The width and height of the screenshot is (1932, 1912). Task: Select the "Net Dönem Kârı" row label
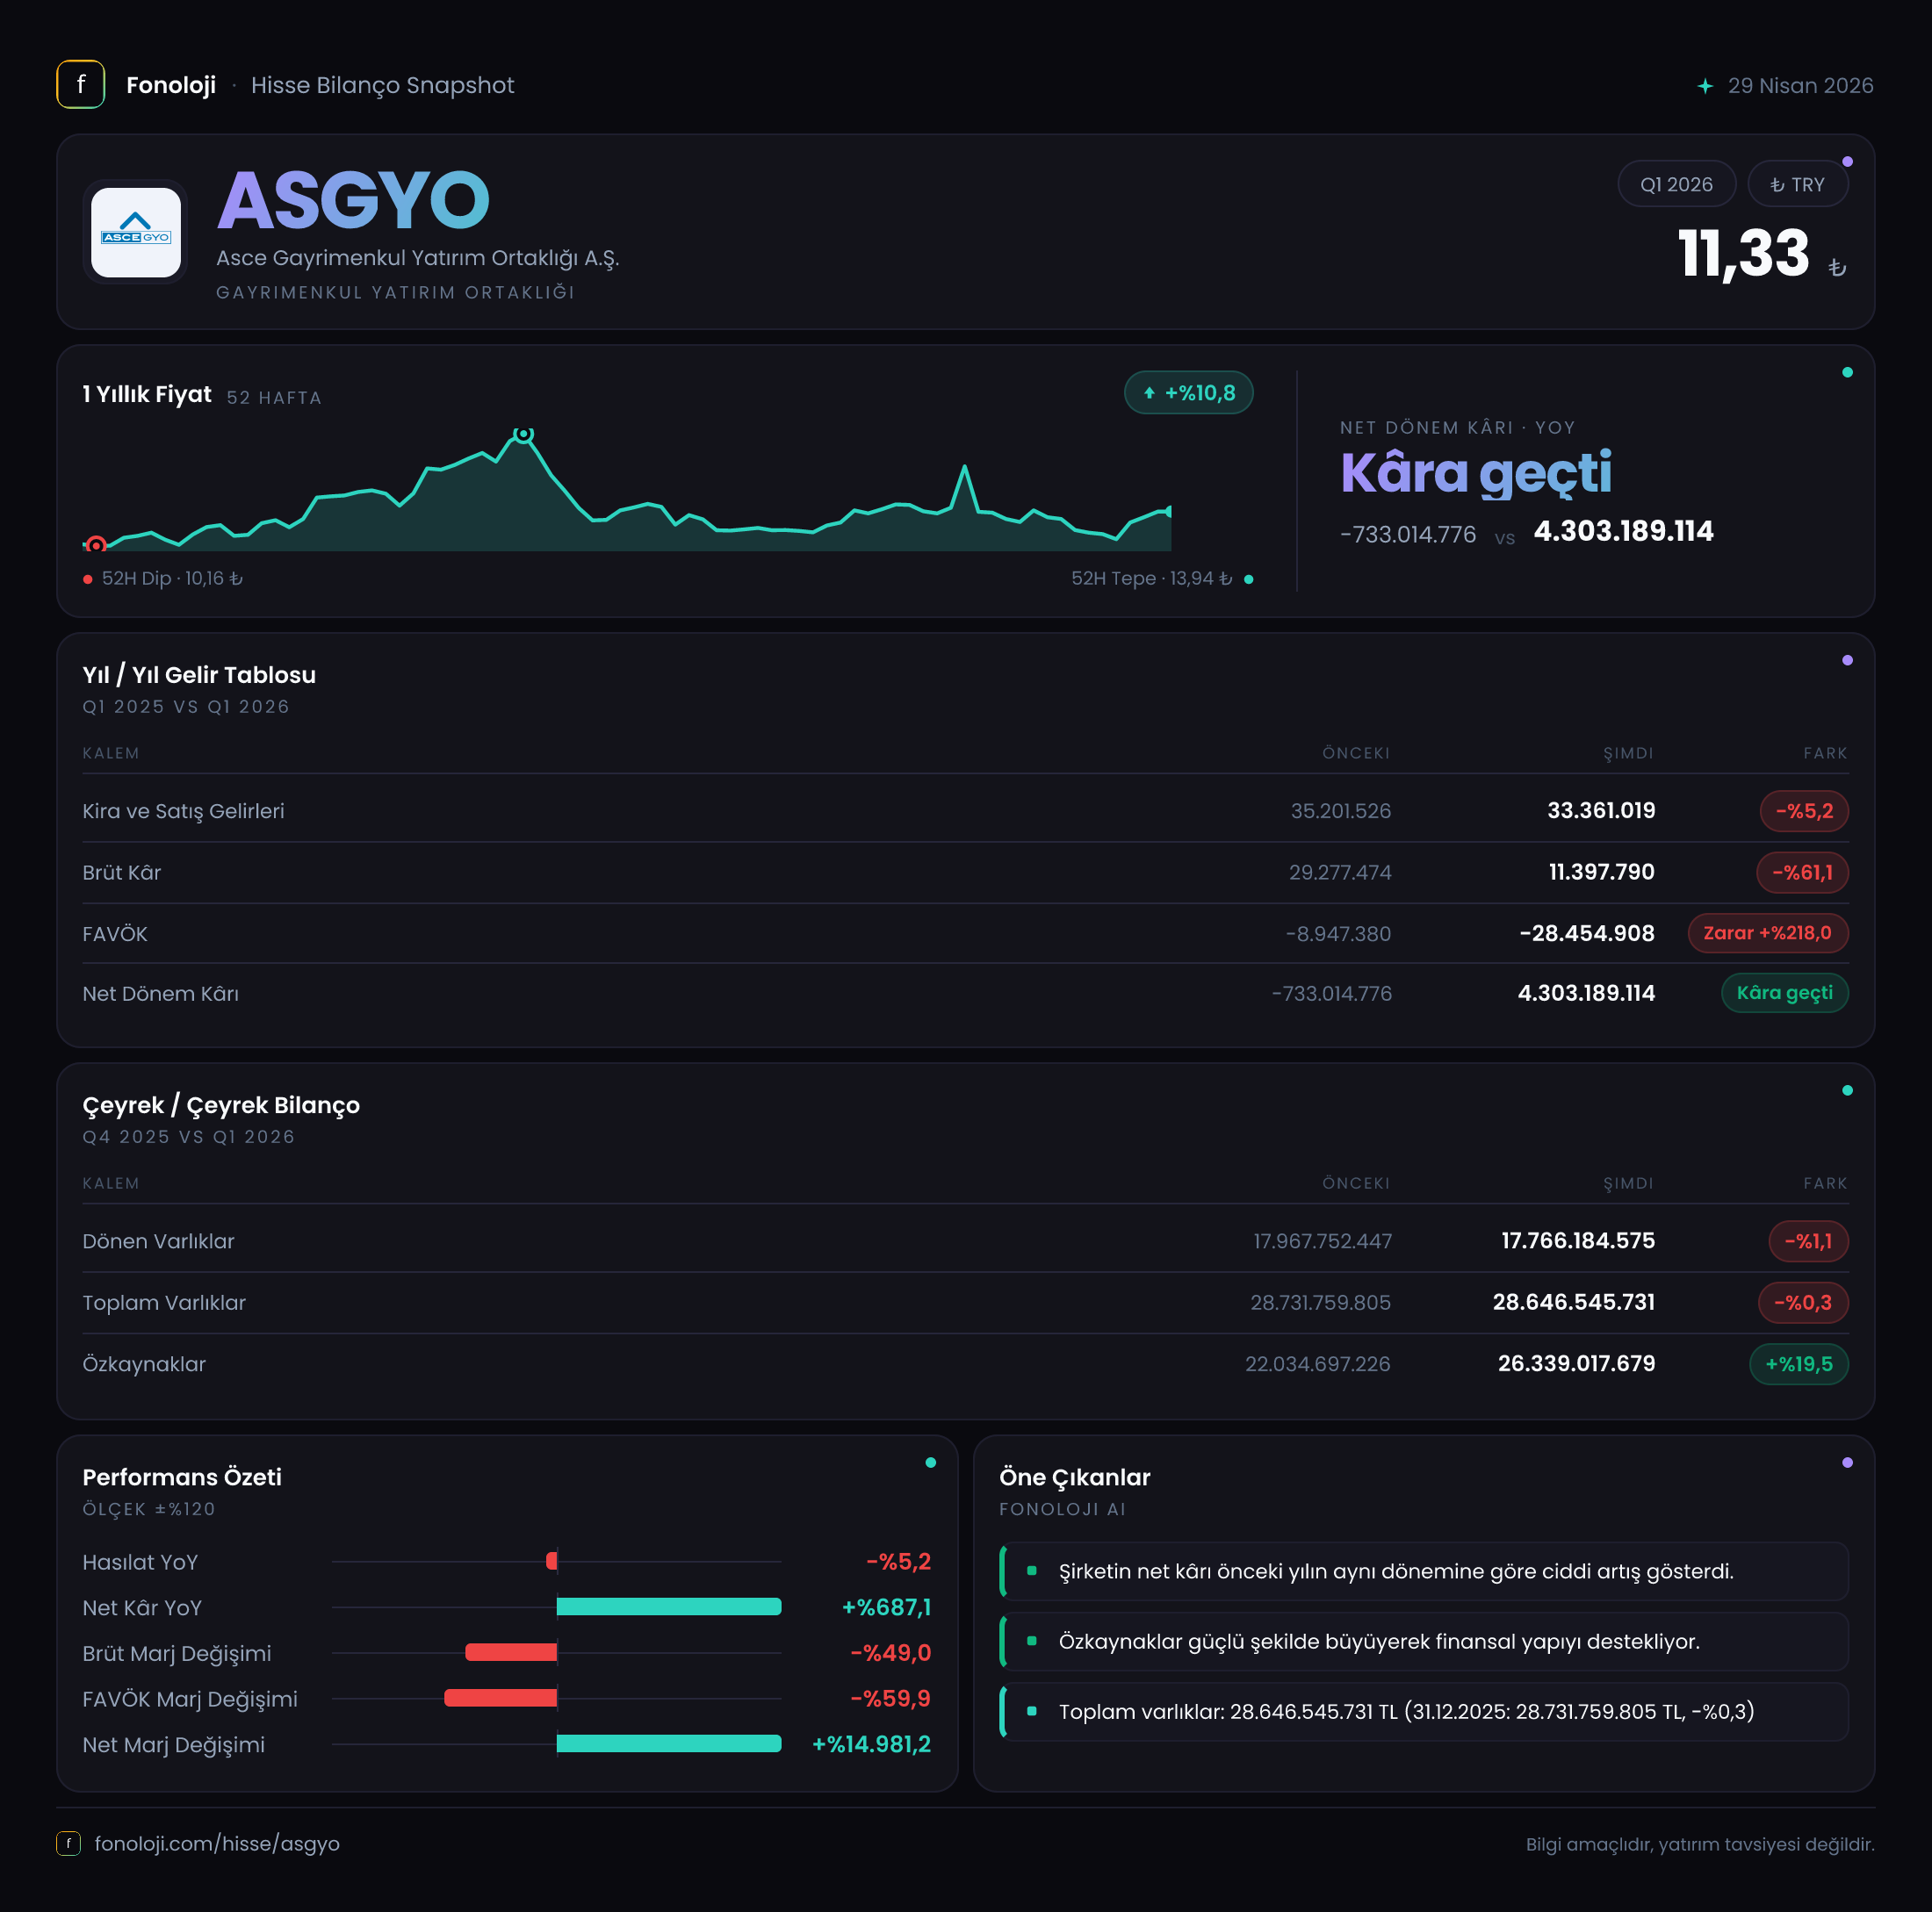(x=161, y=994)
